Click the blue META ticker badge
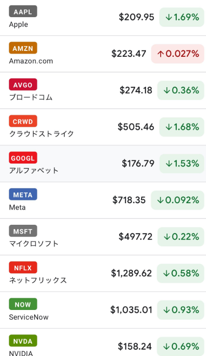This screenshot has height=356, width=206. pyautogui.click(x=23, y=194)
